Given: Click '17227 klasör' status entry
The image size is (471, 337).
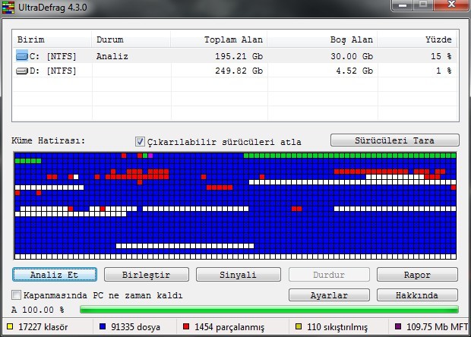Looking at the screenshot, I should [x=43, y=327].
